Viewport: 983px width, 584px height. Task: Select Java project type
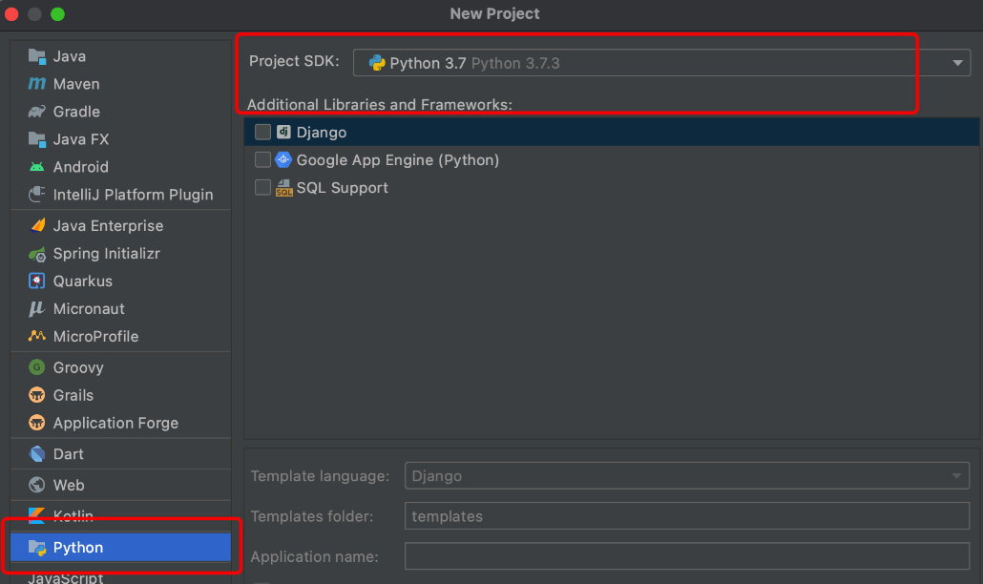[120, 56]
